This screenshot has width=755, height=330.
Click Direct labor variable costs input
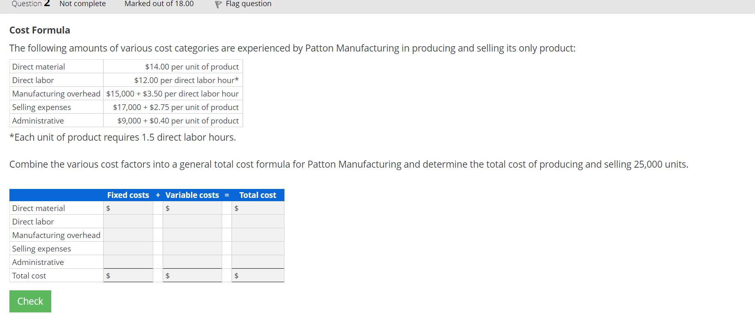click(x=192, y=222)
